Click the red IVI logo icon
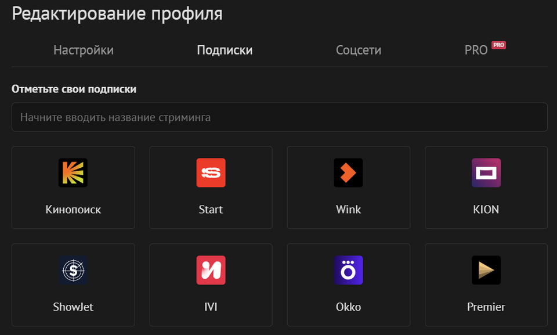 click(211, 270)
